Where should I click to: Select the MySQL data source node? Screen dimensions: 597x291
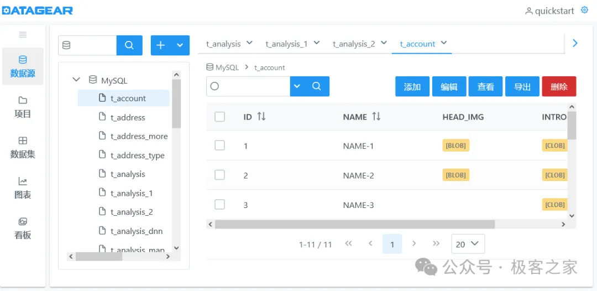click(114, 80)
